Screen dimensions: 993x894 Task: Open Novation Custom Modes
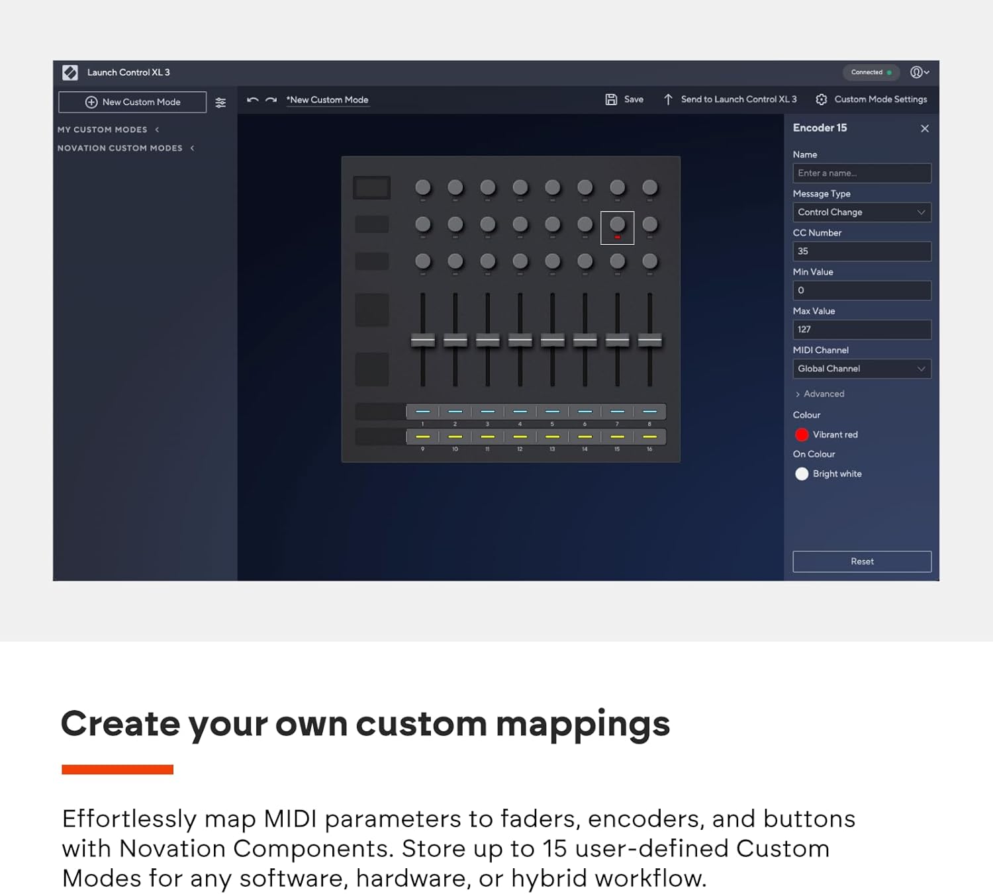[x=121, y=148]
